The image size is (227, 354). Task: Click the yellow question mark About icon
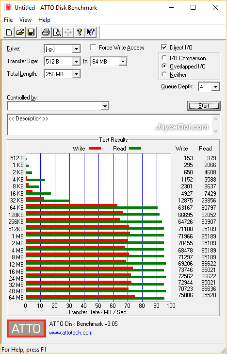click(x=79, y=32)
